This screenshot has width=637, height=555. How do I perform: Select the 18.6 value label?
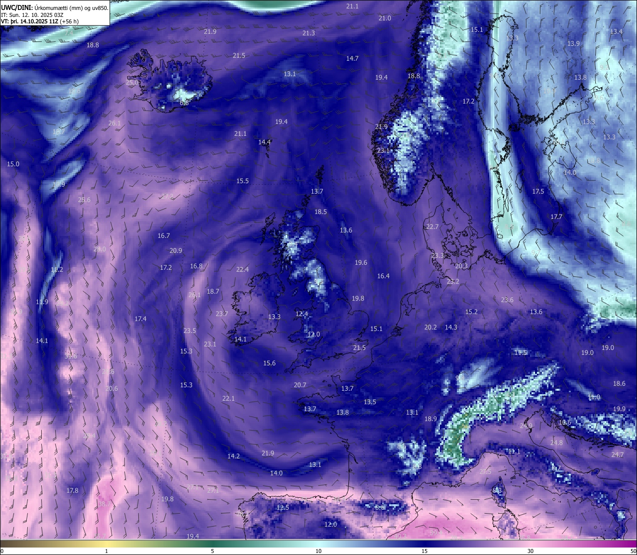click(619, 383)
